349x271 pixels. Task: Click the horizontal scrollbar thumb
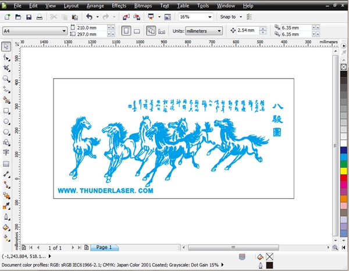(233, 247)
